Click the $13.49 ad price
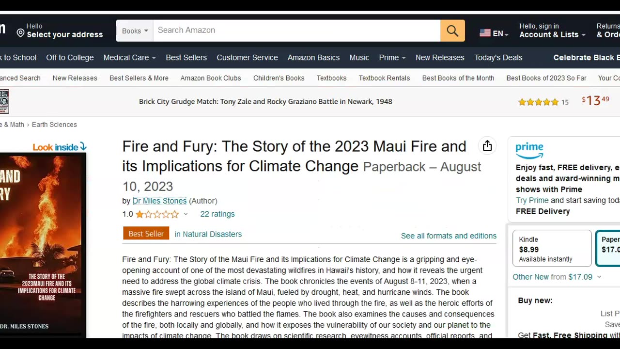The width and height of the screenshot is (620, 349). tap(596, 100)
